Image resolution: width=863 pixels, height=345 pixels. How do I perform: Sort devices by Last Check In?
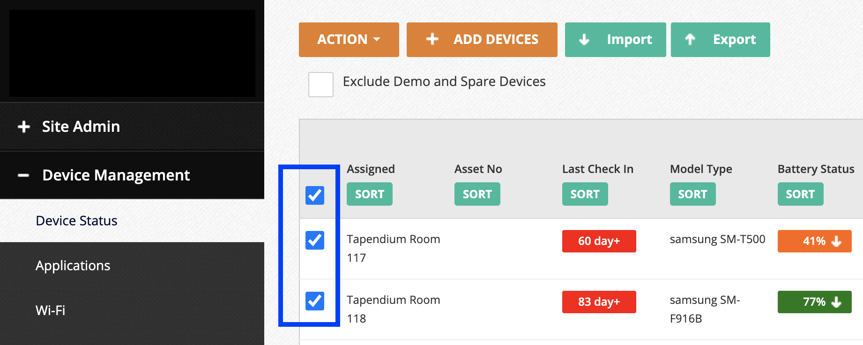585,194
